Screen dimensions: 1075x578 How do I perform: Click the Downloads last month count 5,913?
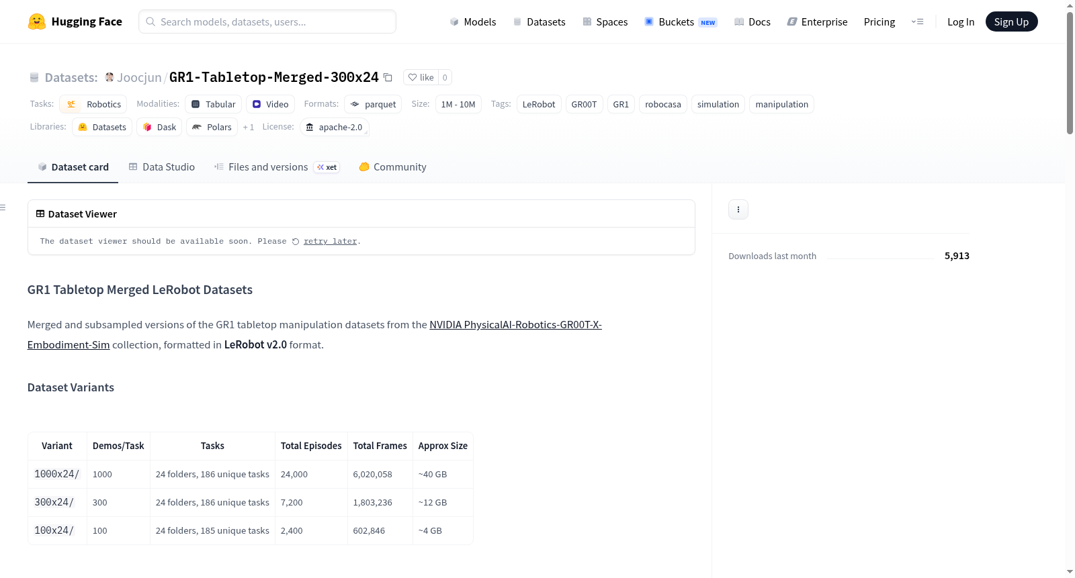(x=957, y=256)
